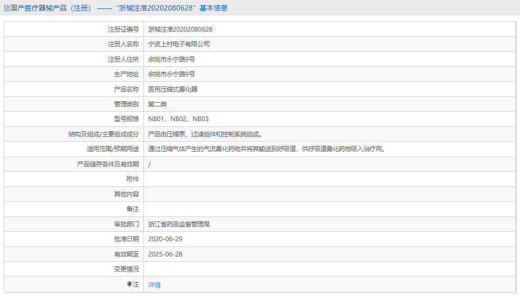
Task: Click the 注册人名称 label
Action: (x=123, y=44)
